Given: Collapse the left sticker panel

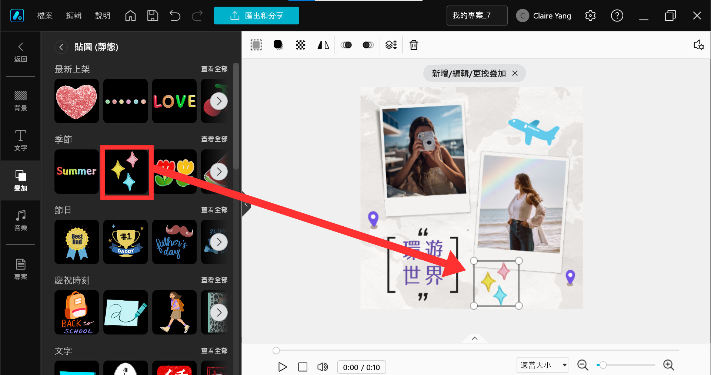Looking at the screenshot, I should coord(246,204).
